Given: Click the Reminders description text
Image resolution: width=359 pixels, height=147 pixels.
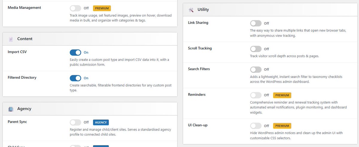Looking at the screenshot, I should [x=299, y=107].
